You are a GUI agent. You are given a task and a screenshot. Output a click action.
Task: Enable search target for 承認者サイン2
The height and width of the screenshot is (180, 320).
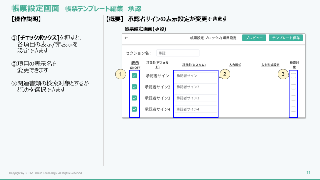coord(293,87)
